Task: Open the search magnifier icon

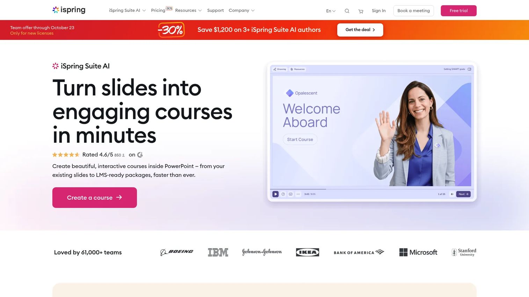Action: (347, 11)
